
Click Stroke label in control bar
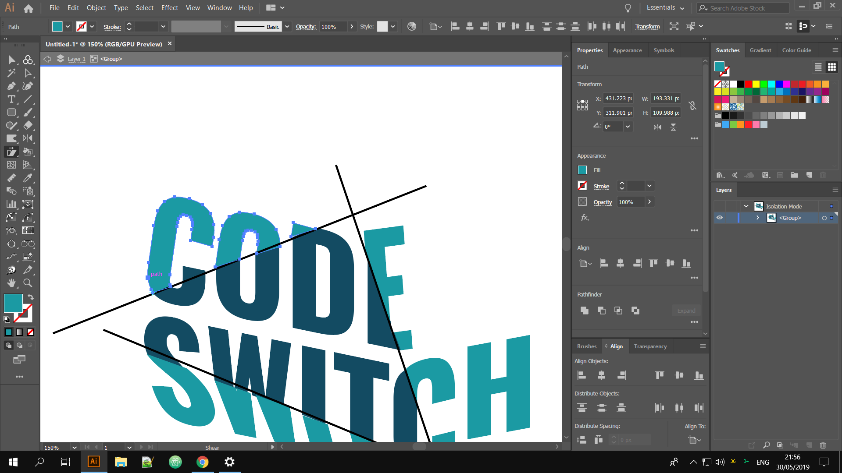click(x=112, y=27)
